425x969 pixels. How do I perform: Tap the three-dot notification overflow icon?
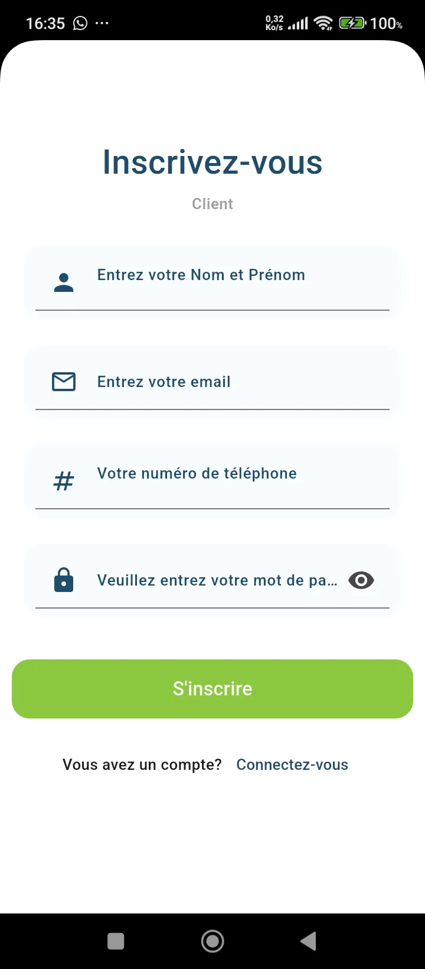click(102, 23)
